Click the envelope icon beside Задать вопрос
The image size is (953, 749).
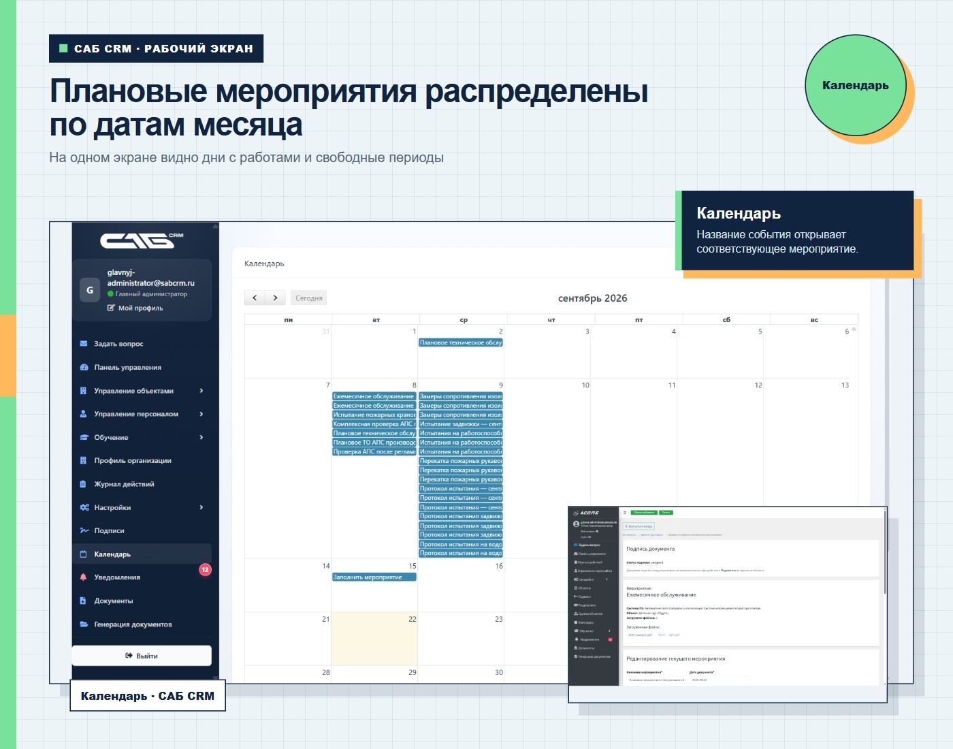coord(84,344)
